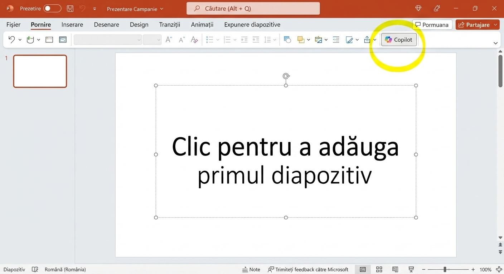Click the Paste clipboard icon

coord(30,40)
